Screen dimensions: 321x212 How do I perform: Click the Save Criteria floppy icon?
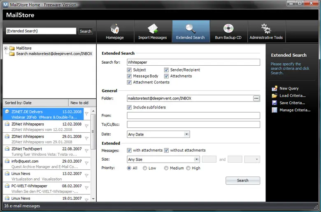coord(274,103)
